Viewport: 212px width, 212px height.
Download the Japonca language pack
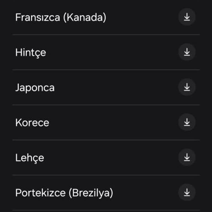click(187, 87)
